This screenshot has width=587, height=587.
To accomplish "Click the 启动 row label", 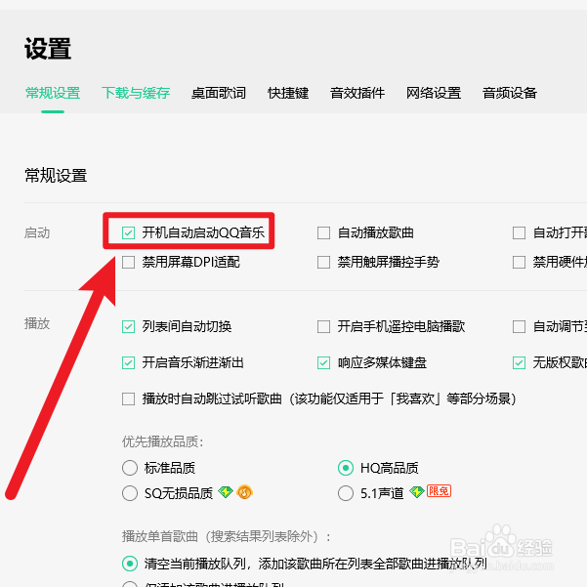I will (37, 232).
